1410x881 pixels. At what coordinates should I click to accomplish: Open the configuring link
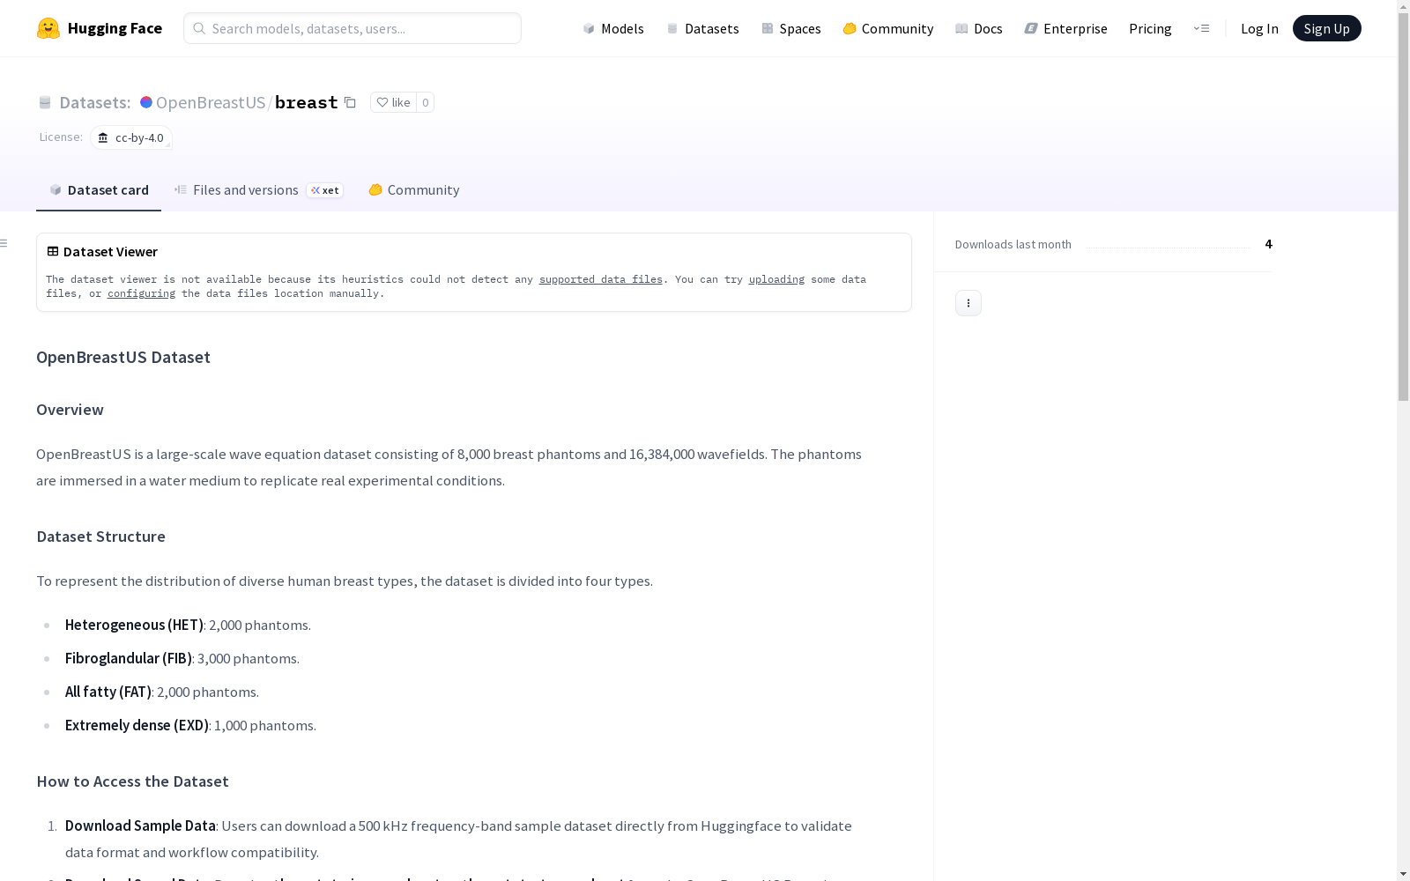coord(141,293)
